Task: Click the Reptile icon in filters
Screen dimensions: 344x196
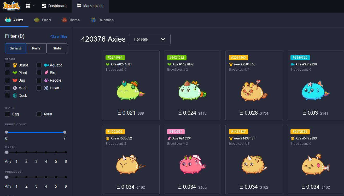Action: click(x=46, y=80)
